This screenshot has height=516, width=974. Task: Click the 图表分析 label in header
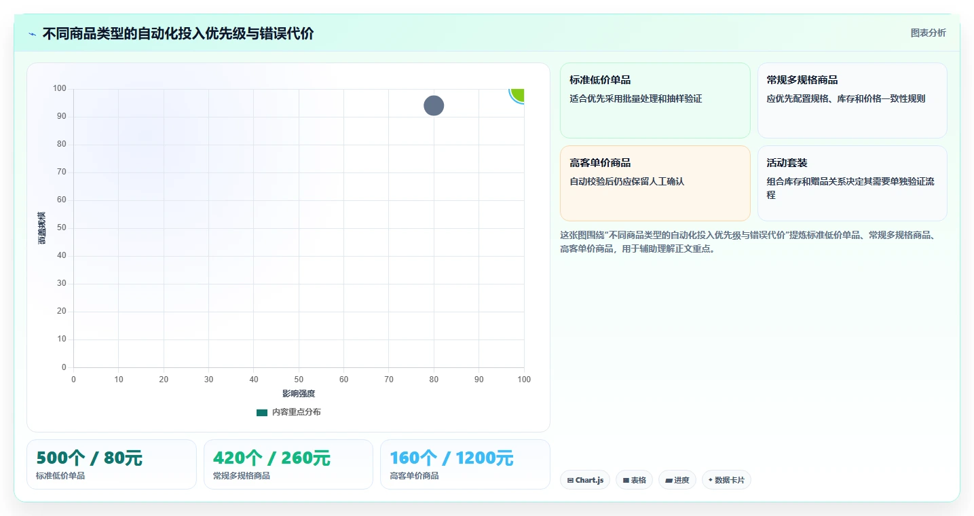(928, 33)
